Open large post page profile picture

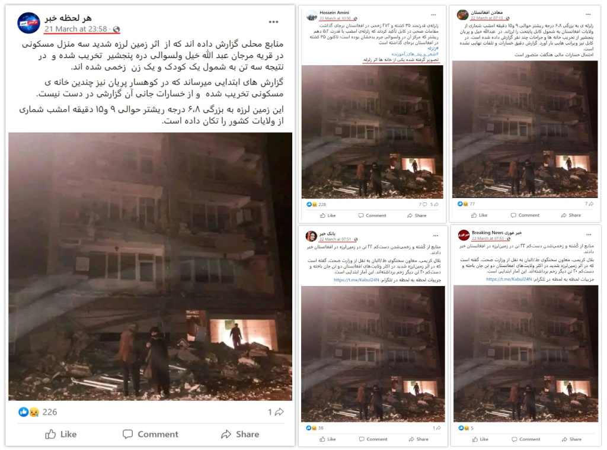pyautogui.click(x=28, y=23)
